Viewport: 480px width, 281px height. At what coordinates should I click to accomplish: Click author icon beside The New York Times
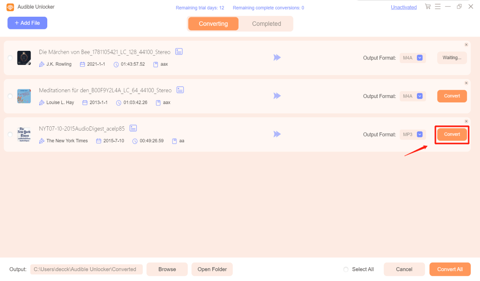click(42, 141)
